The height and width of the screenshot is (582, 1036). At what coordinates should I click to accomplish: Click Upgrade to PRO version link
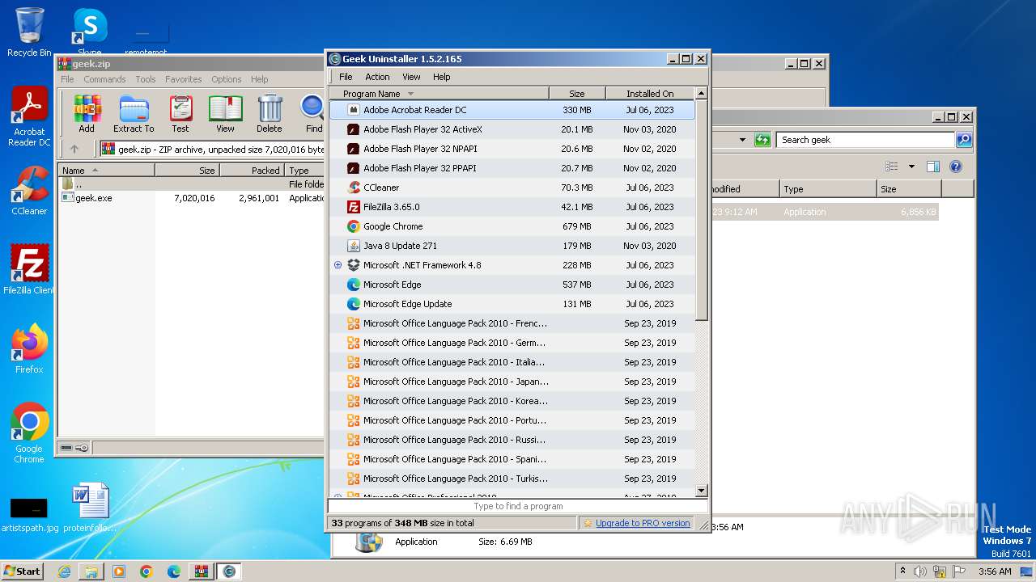[x=643, y=523]
